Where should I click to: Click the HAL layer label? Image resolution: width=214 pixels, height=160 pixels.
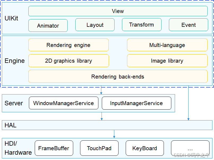click(x=11, y=125)
